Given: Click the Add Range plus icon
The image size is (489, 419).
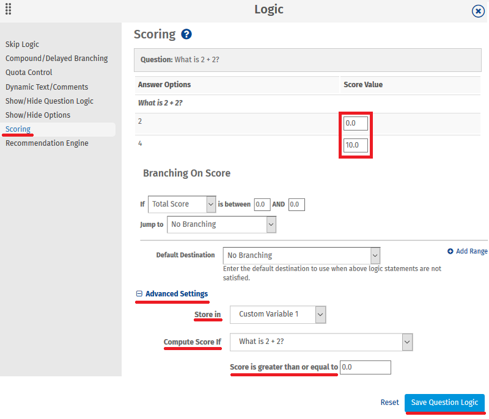Looking at the screenshot, I should click(x=450, y=251).
